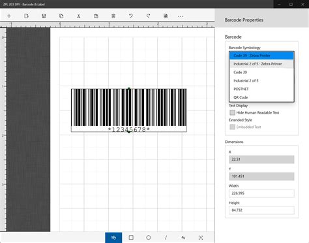Image resolution: width=309 pixels, height=243 pixels.
Task: Open the more options ellipsis menu
Action: coord(181,16)
